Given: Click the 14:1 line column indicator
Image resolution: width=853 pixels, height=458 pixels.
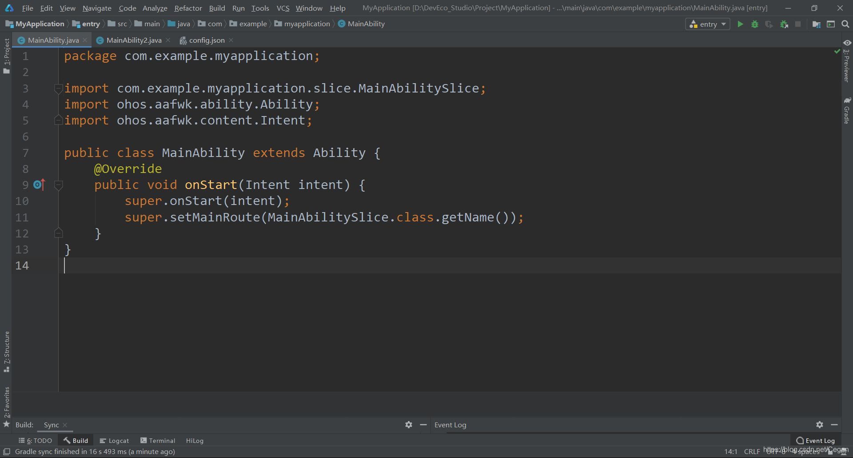Looking at the screenshot, I should [731, 452].
